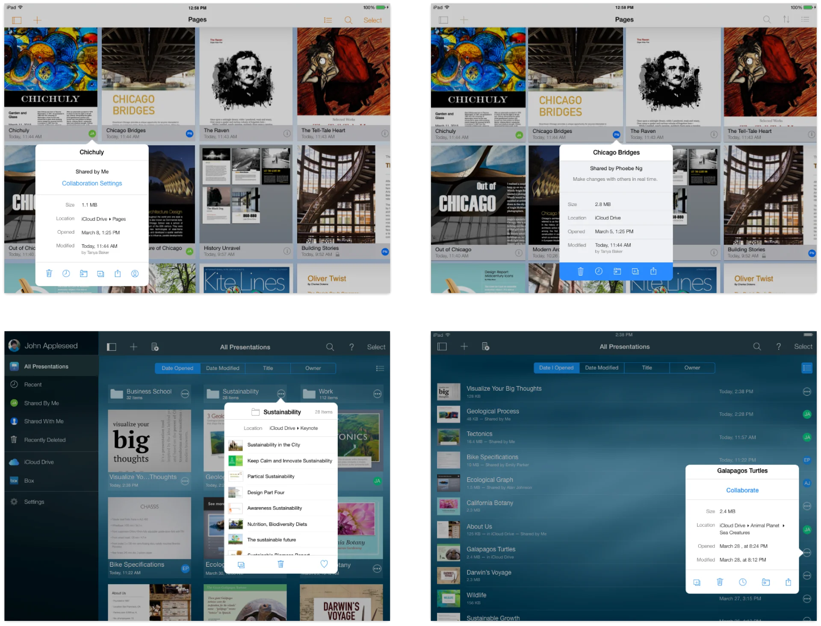
Task: Click Collaborate in Galapagos Turtles popover
Action: [x=742, y=490]
